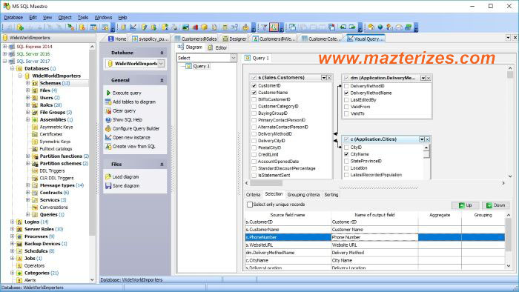Select the dm.DeliveryMethodName source field cell
The image size is (519, 292).
pos(288,253)
